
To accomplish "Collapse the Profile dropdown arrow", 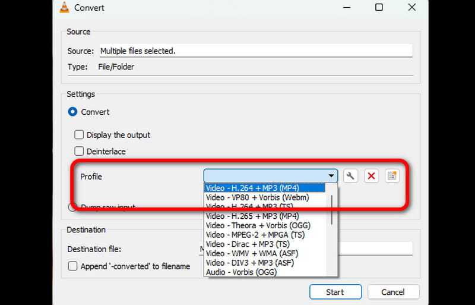I will (331, 176).
